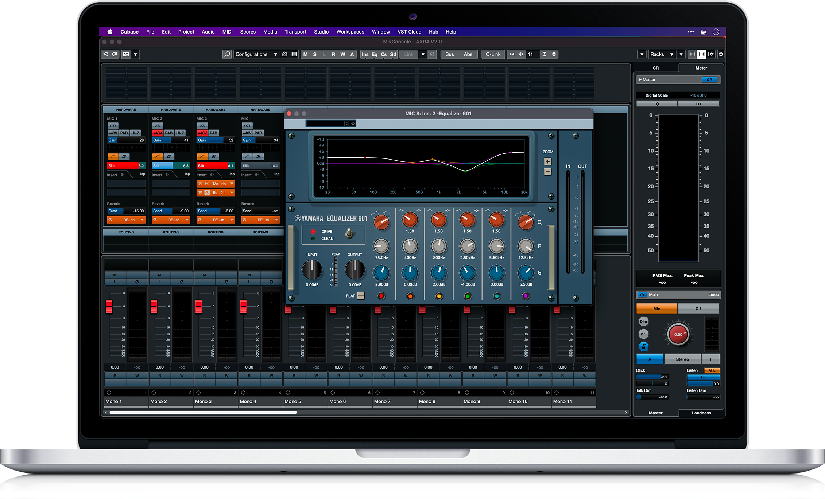
Task: Open macOS Control Center icon
Action: point(704,32)
